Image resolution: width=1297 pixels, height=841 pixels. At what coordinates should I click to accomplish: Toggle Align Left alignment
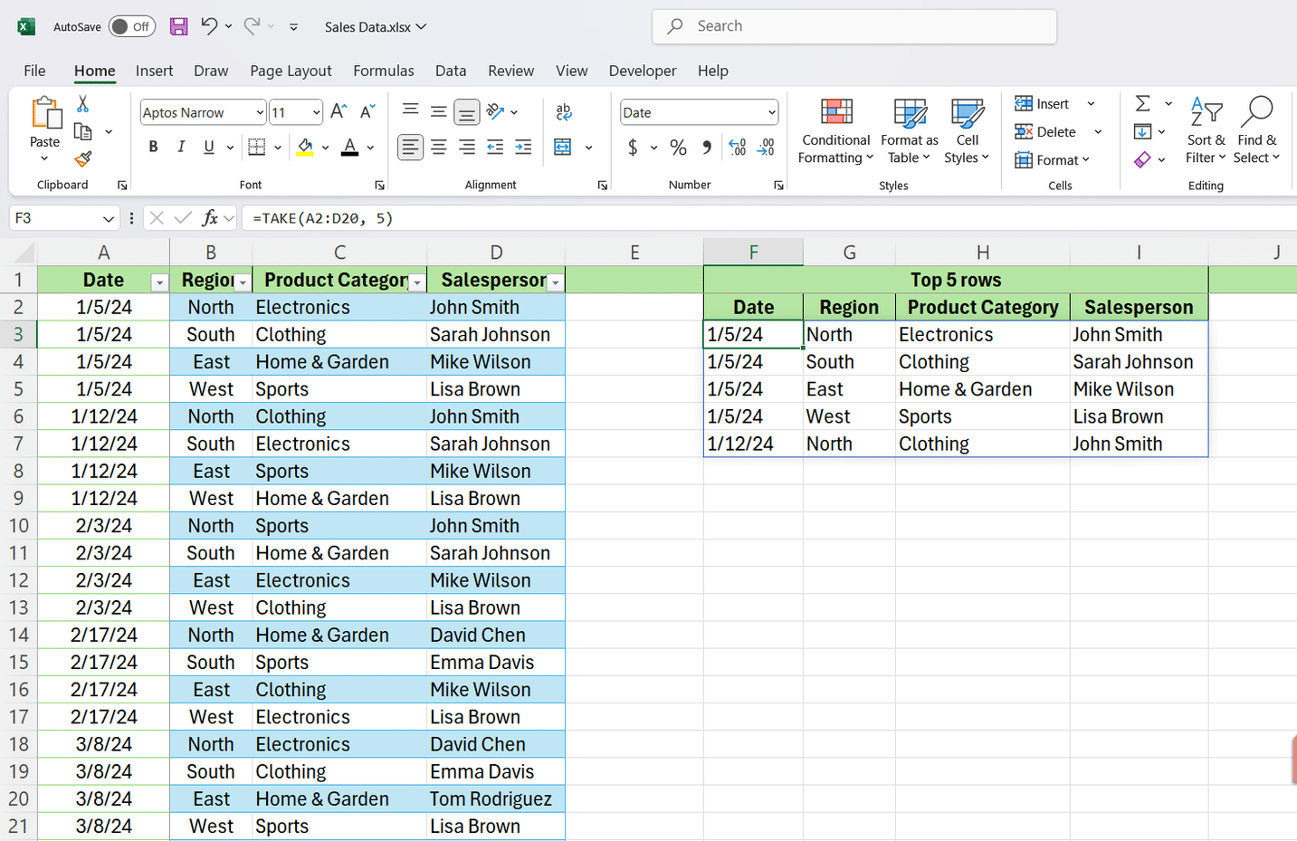[410, 147]
